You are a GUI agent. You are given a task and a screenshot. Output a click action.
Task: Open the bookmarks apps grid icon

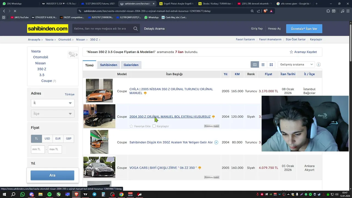coord(4,17)
